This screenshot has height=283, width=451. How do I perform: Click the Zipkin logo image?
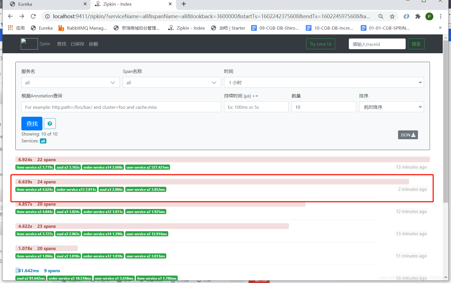click(x=29, y=44)
